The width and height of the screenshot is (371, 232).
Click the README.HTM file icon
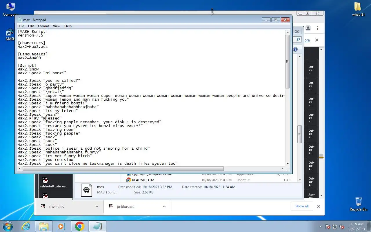point(128,180)
